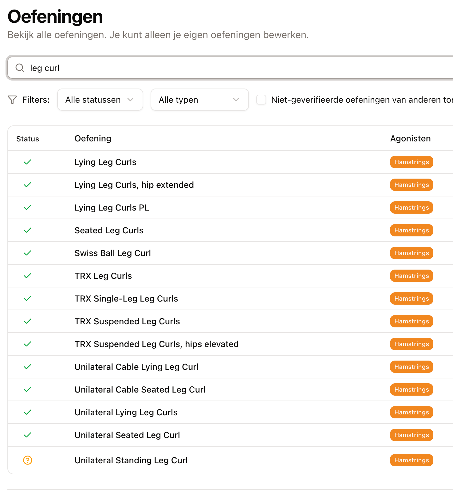Click the Agonisten column header
453x490 pixels.
(x=410, y=139)
